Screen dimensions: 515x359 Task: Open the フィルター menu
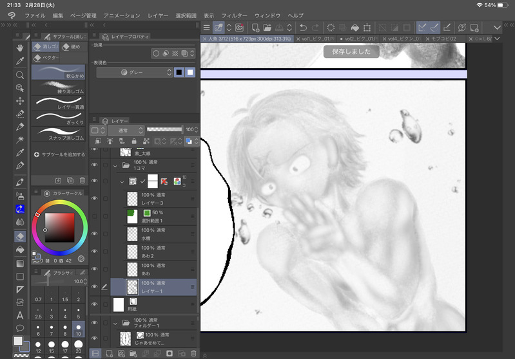coord(234,15)
